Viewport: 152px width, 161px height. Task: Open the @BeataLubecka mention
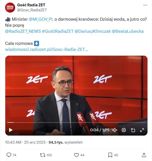[128, 31]
